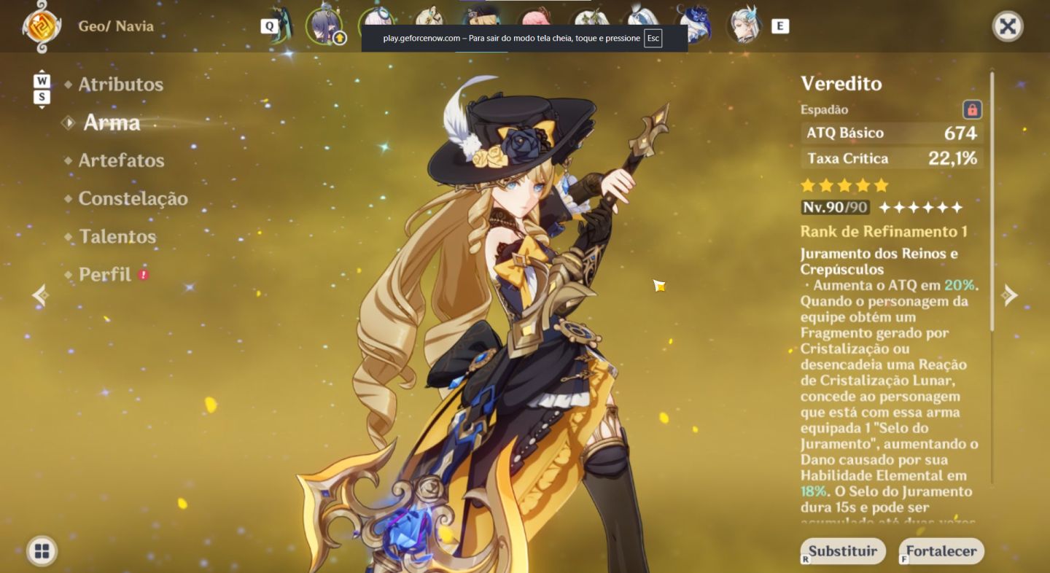Open the grid menu icon in the bottom corner
This screenshot has height=573, width=1050.
[x=42, y=551]
